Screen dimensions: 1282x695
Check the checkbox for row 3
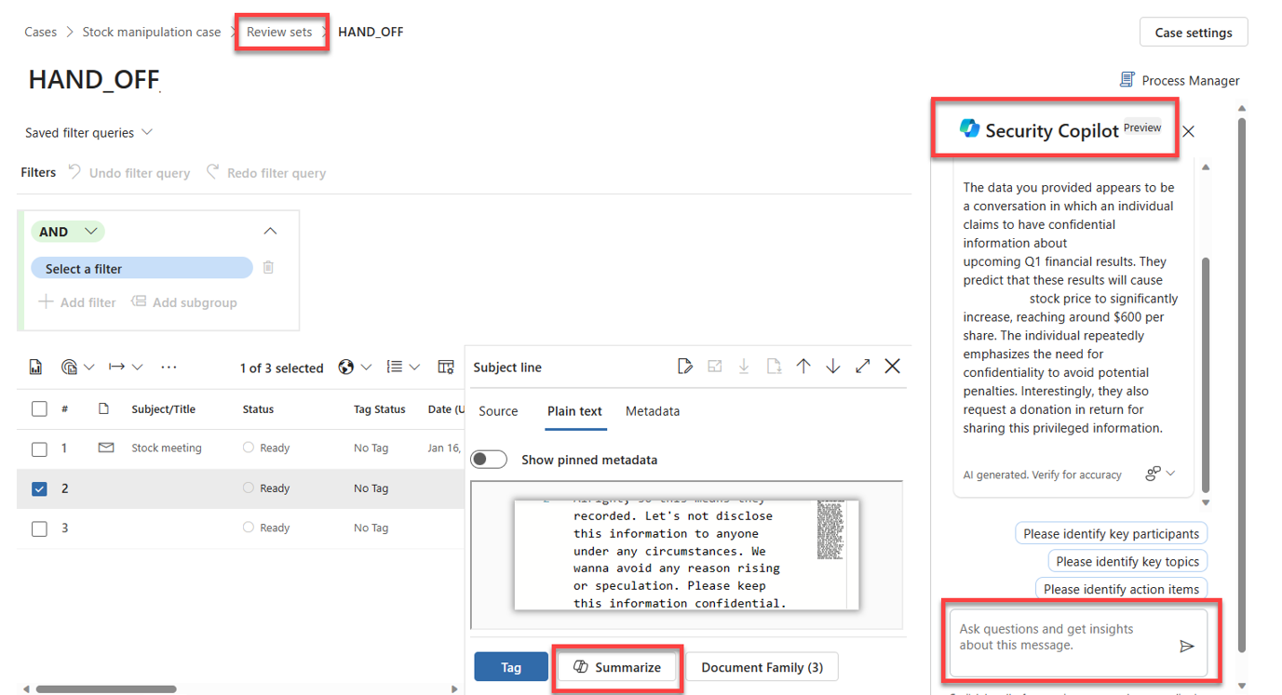coord(39,528)
